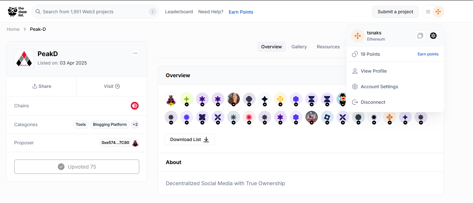Select the orange clover avatar in voters list
Viewport: 473px width, 203px height.
point(390,117)
